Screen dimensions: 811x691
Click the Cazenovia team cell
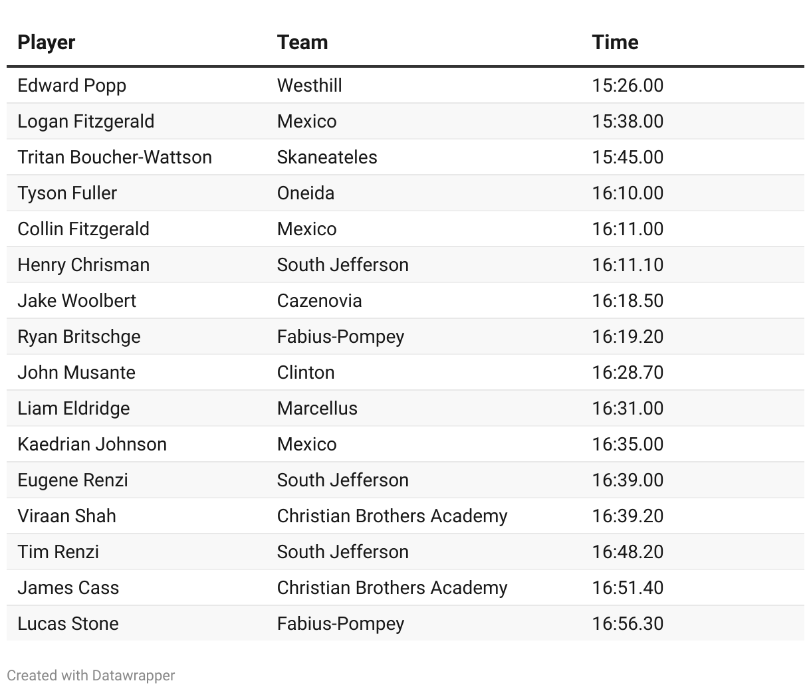[319, 301]
